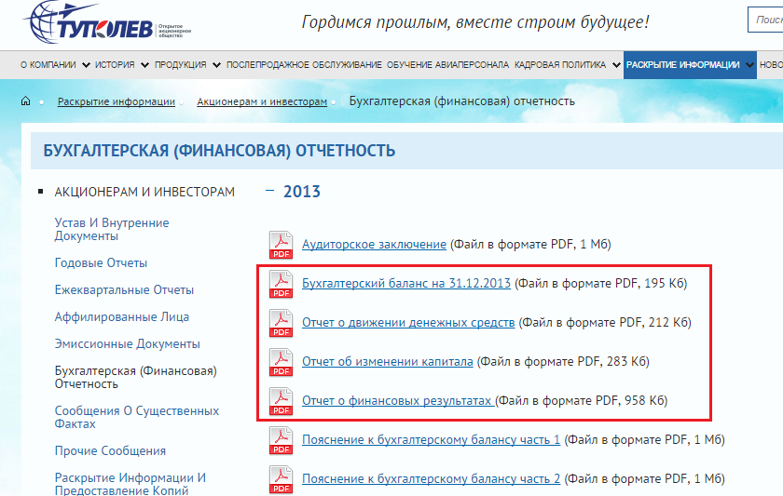The image size is (783, 496).
Task: Click PDF icon for Бухгалтерский баланс на 31.12.2013
Action: 281,283
